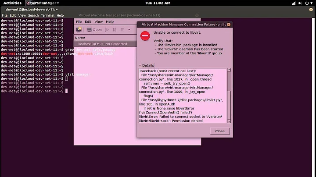Click the 'Unable to connect to libvirt.' text
The height and width of the screenshot is (177, 316).
pyautogui.click(x=177, y=32)
